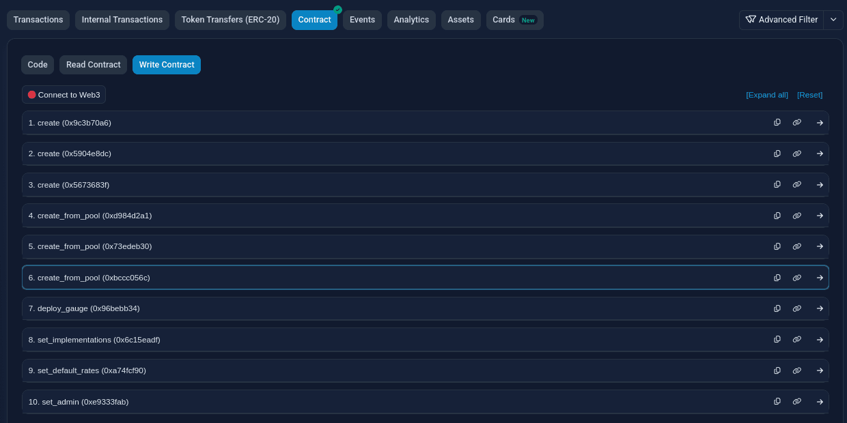The height and width of the screenshot is (423, 847).
Task: Copy permalink for create (0x9c3b70a6)
Action: 797,123
